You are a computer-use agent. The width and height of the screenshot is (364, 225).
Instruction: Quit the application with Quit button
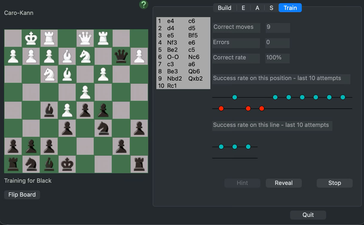point(308,215)
